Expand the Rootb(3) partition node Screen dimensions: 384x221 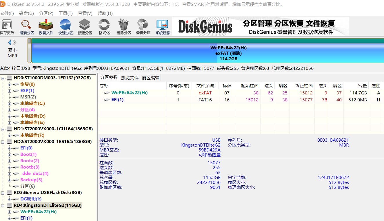pyautogui.click(x=9, y=167)
